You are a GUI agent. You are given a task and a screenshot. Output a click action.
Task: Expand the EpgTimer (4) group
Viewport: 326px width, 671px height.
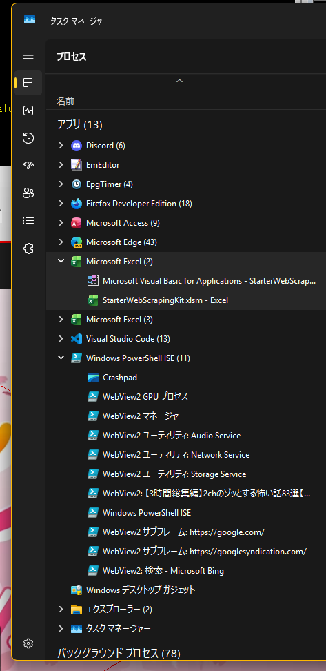(61, 184)
